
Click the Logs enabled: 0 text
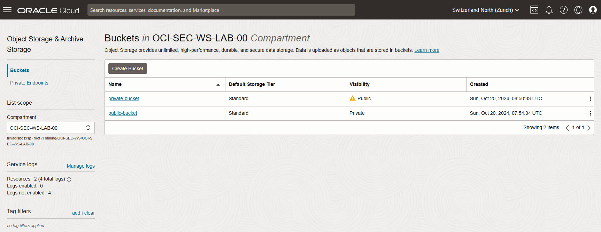coord(25,186)
